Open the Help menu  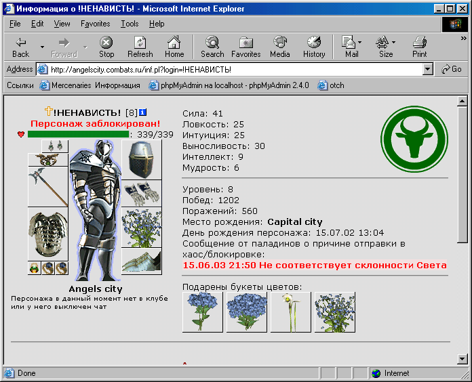(157, 24)
